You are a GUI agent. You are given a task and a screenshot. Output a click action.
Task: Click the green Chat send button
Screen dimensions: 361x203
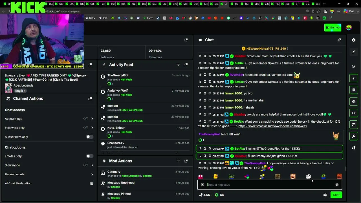click(x=336, y=195)
